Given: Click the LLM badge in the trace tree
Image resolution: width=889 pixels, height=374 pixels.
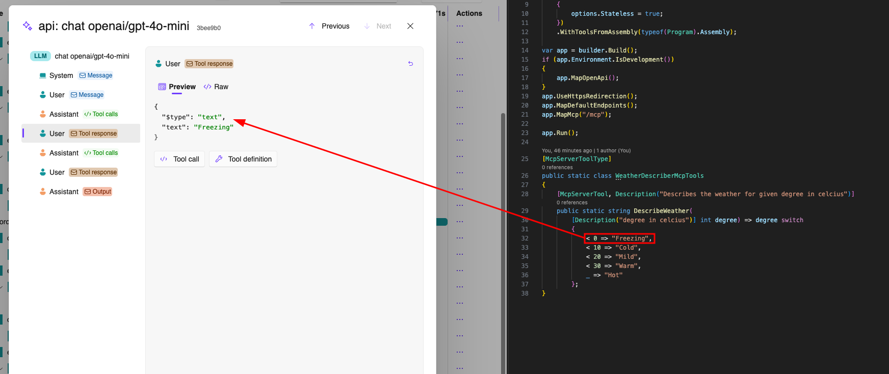Looking at the screenshot, I should pos(40,56).
